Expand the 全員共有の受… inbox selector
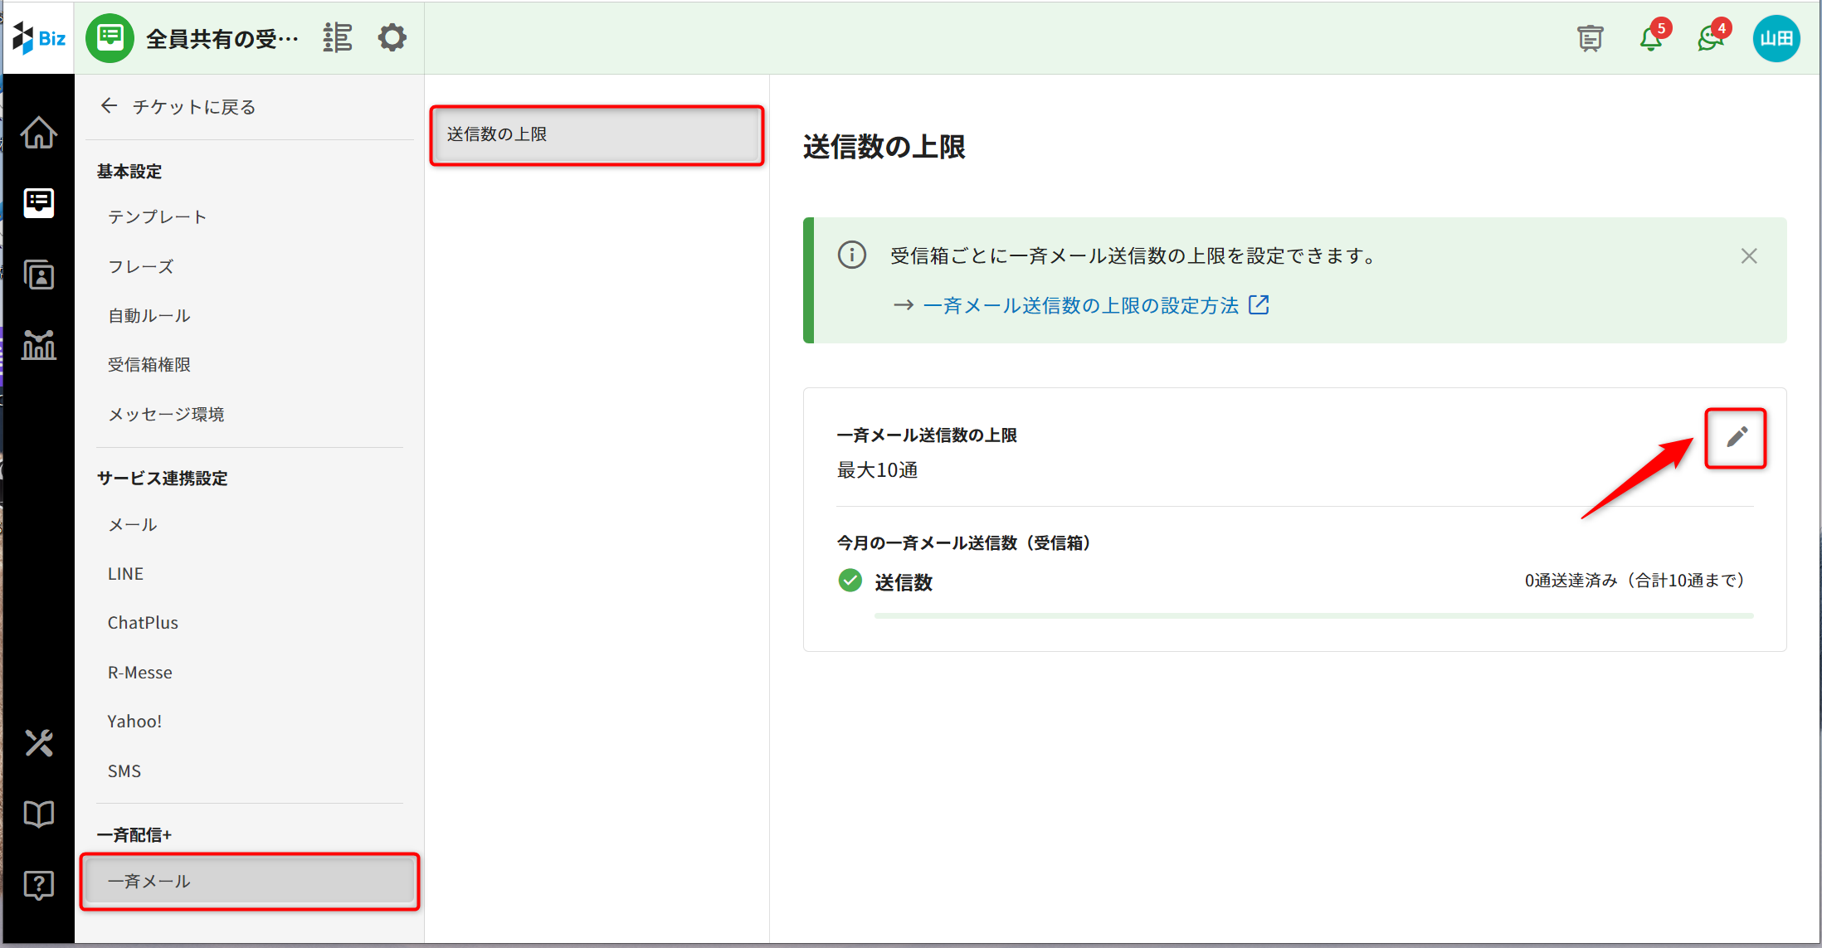 click(x=222, y=38)
